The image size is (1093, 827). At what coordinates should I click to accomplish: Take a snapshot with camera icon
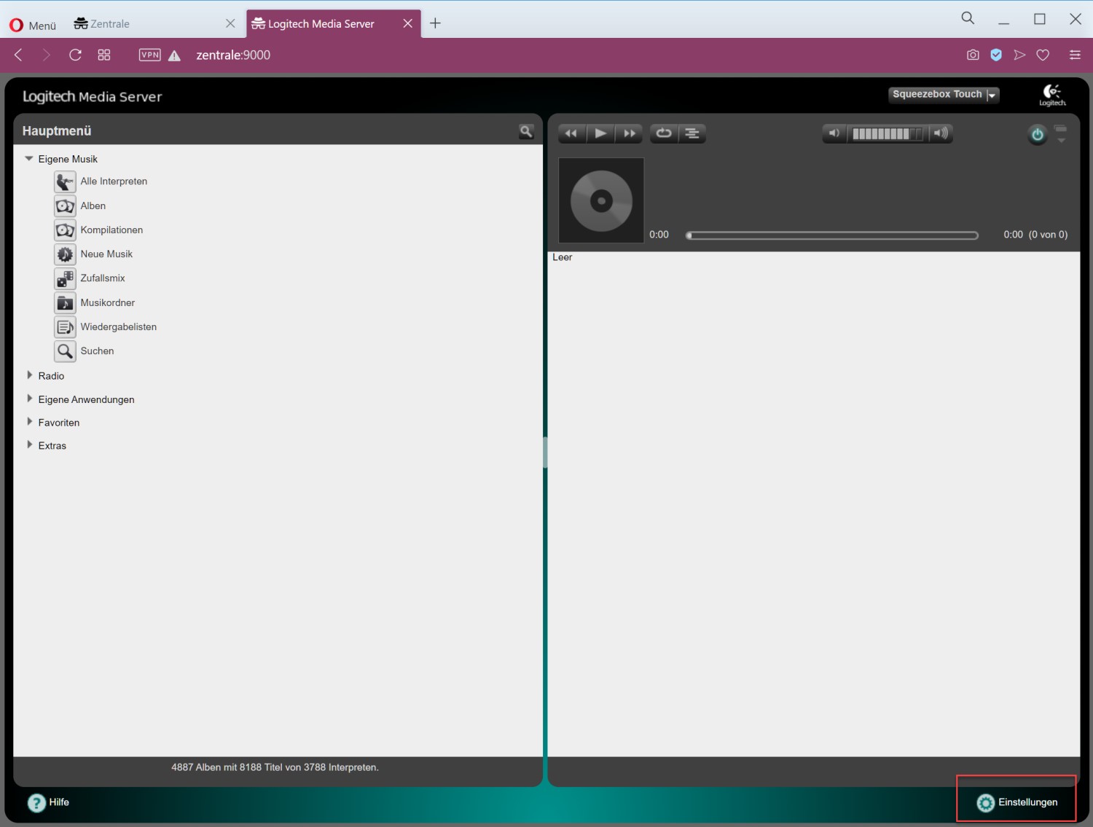tap(973, 55)
